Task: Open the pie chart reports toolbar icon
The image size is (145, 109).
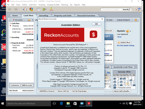Action: (31, 9)
